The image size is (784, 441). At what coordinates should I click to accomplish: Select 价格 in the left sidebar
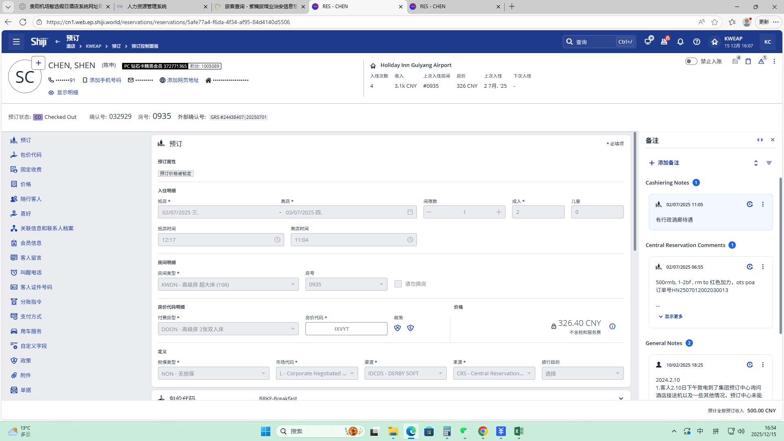25,184
